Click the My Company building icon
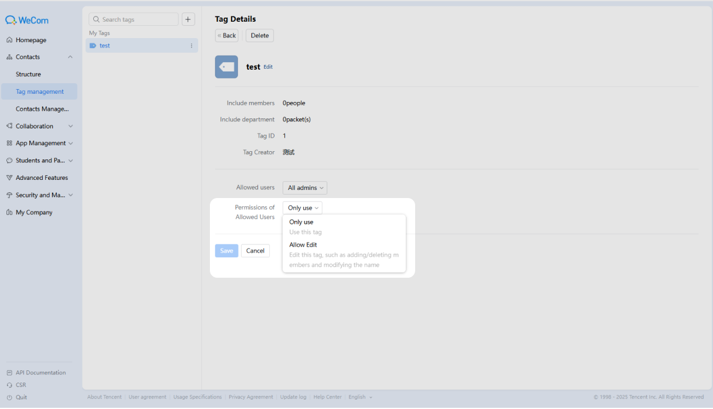This screenshot has width=713, height=409. coord(9,213)
